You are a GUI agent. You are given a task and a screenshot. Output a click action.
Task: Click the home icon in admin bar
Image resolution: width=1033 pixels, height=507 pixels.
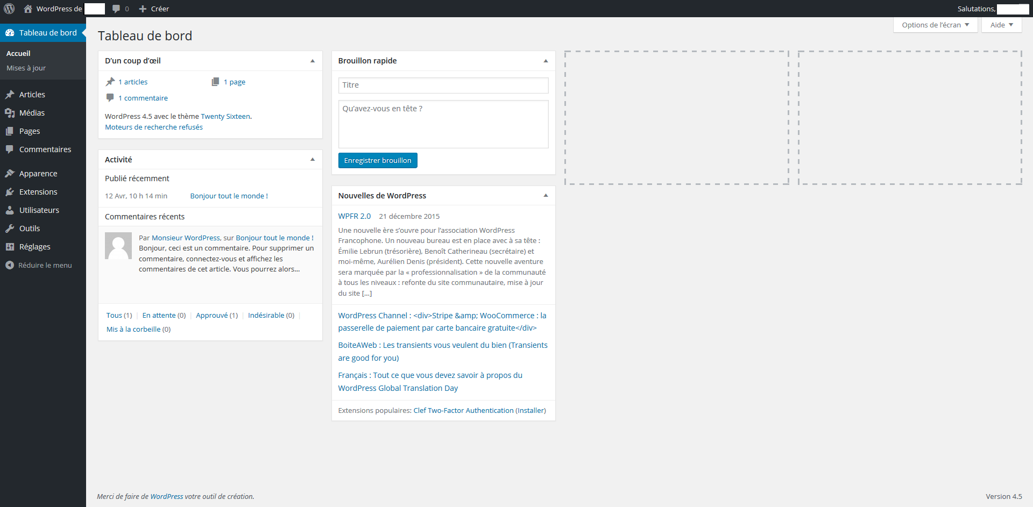point(28,9)
